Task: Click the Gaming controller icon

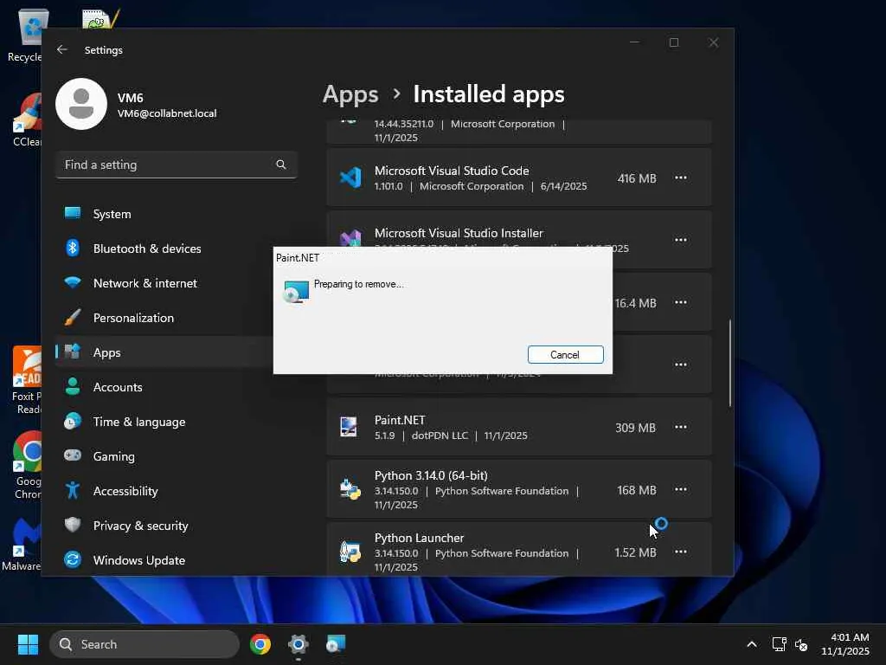Action: click(x=73, y=455)
